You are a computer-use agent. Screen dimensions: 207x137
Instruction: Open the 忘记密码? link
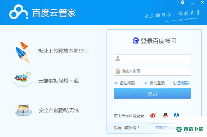pyautogui.click(x=181, y=83)
